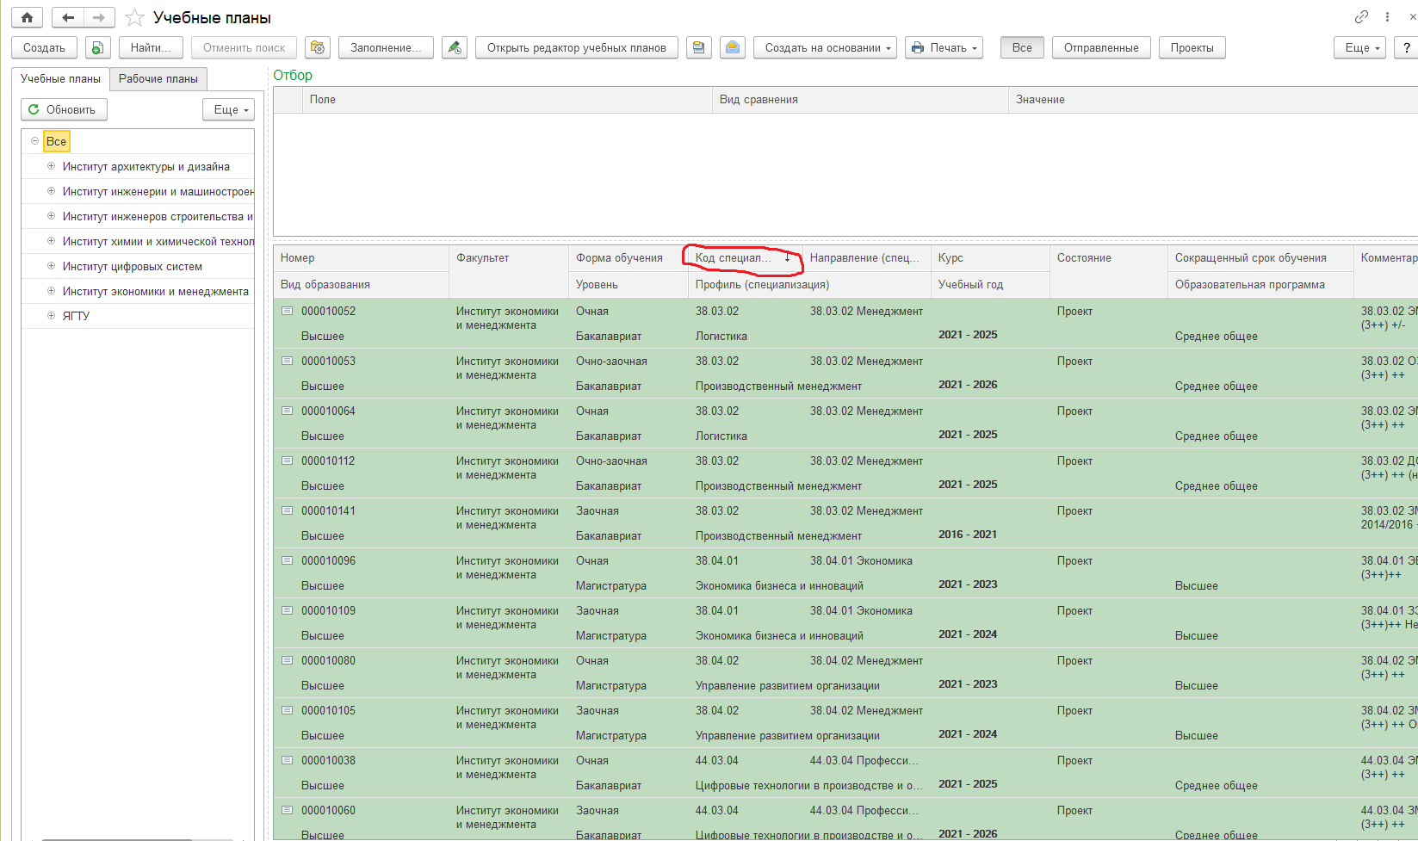Select the Учебные планы tab
The image size is (1418, 841).
[x=60, y=78]
